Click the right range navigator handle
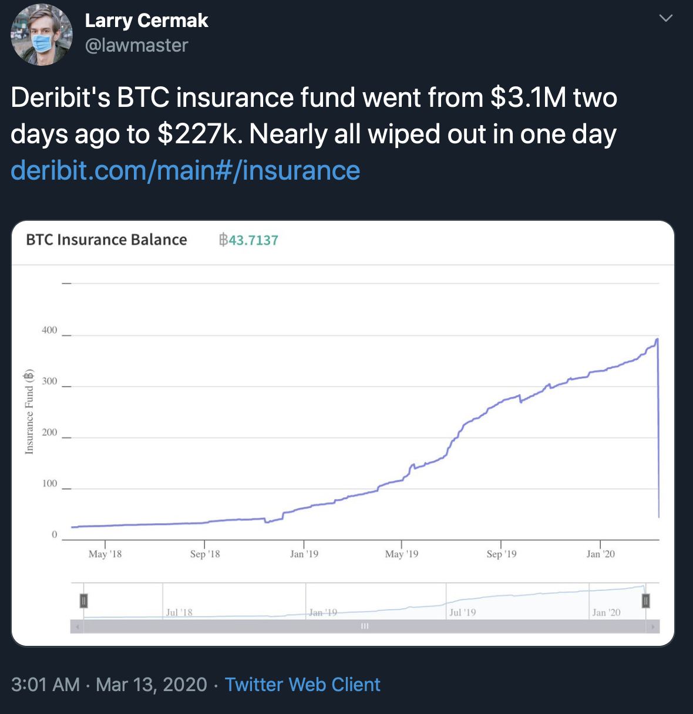Image resolution: width=693 pixels, height=714 pixels. click(x=645, y=601)
